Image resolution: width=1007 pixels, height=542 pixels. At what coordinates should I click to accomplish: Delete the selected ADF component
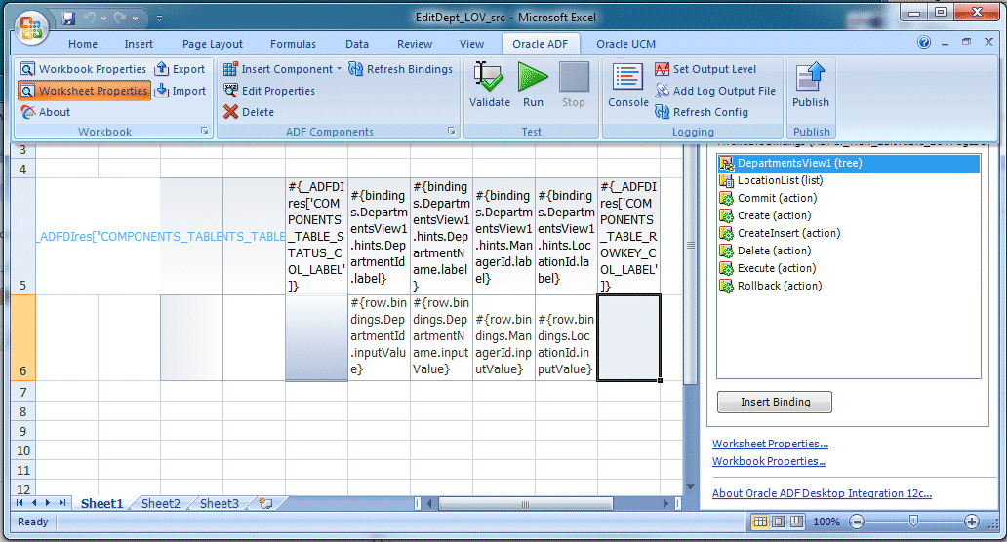(249, 112)
